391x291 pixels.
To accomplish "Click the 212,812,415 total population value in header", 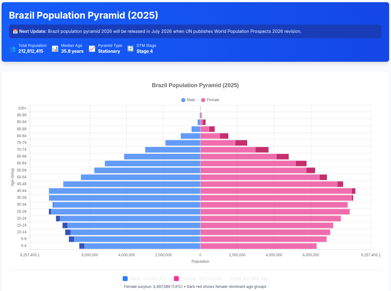I will tap(31, 51).
